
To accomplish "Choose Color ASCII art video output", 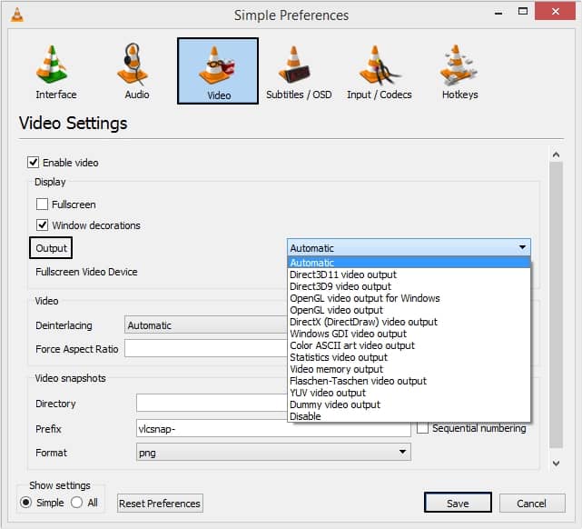I will (409, 345).
